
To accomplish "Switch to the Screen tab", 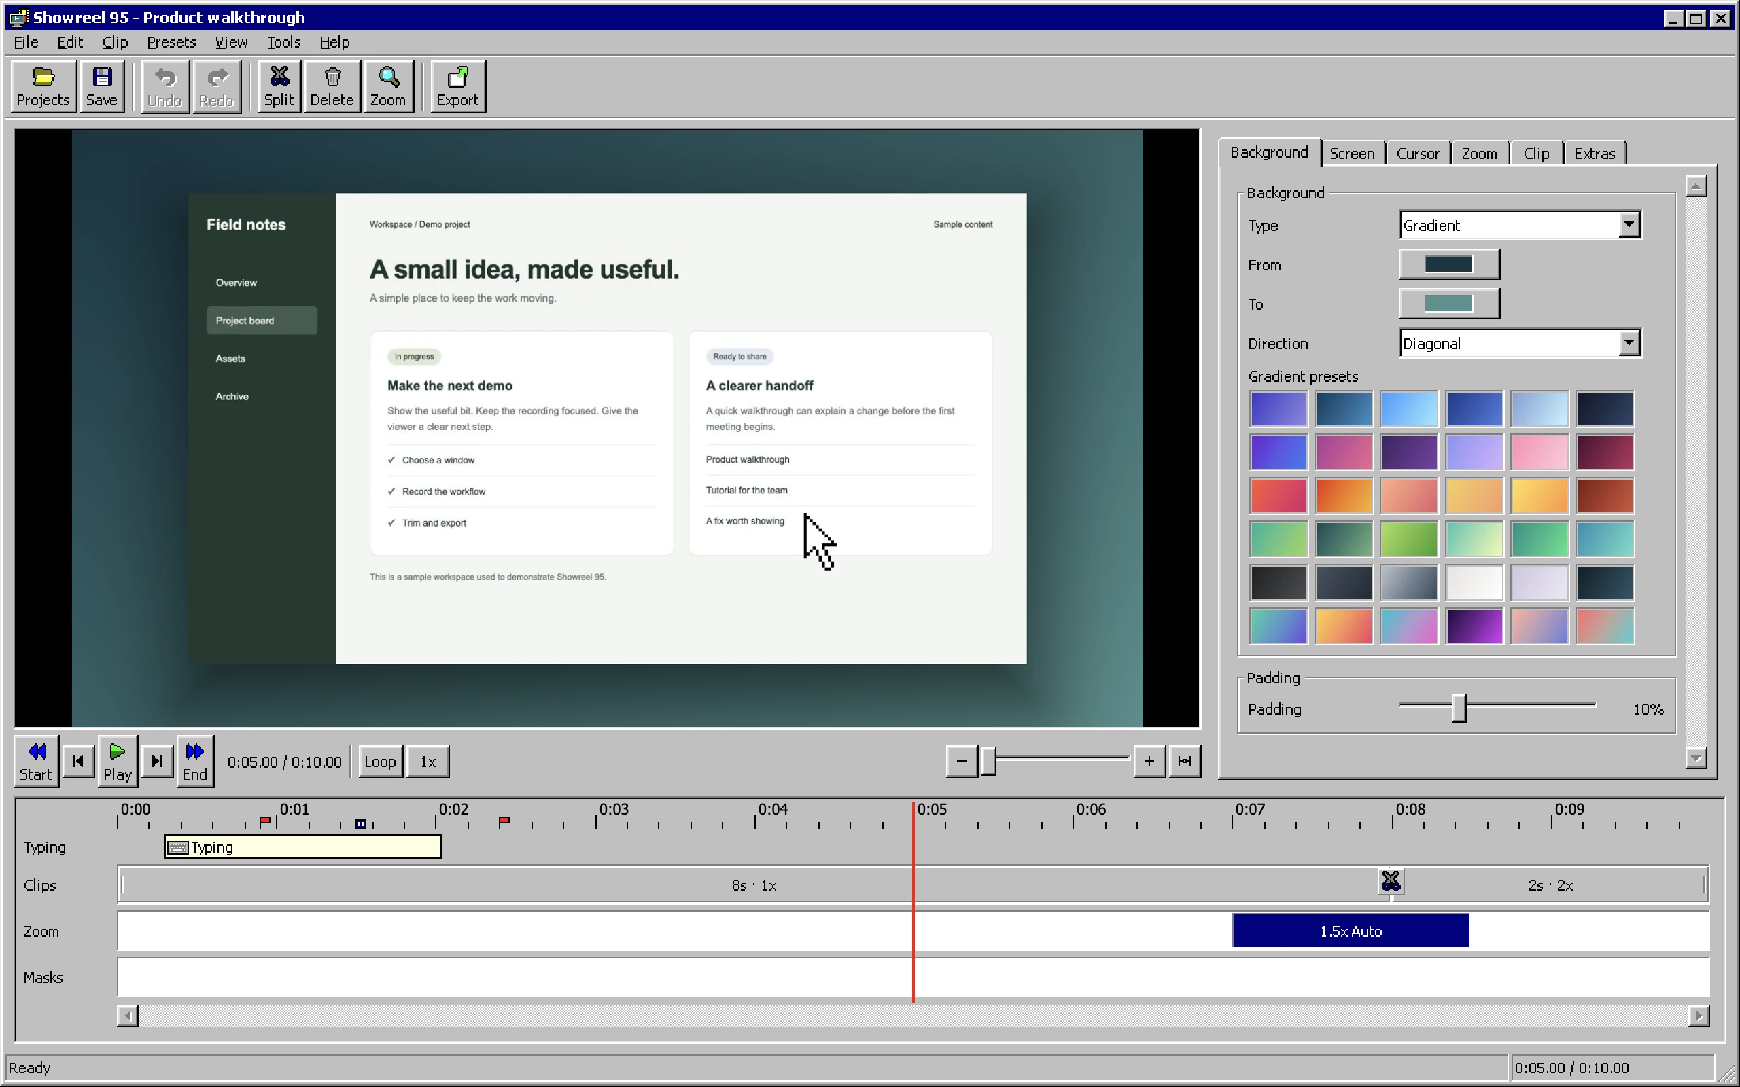I will 1352,153.
